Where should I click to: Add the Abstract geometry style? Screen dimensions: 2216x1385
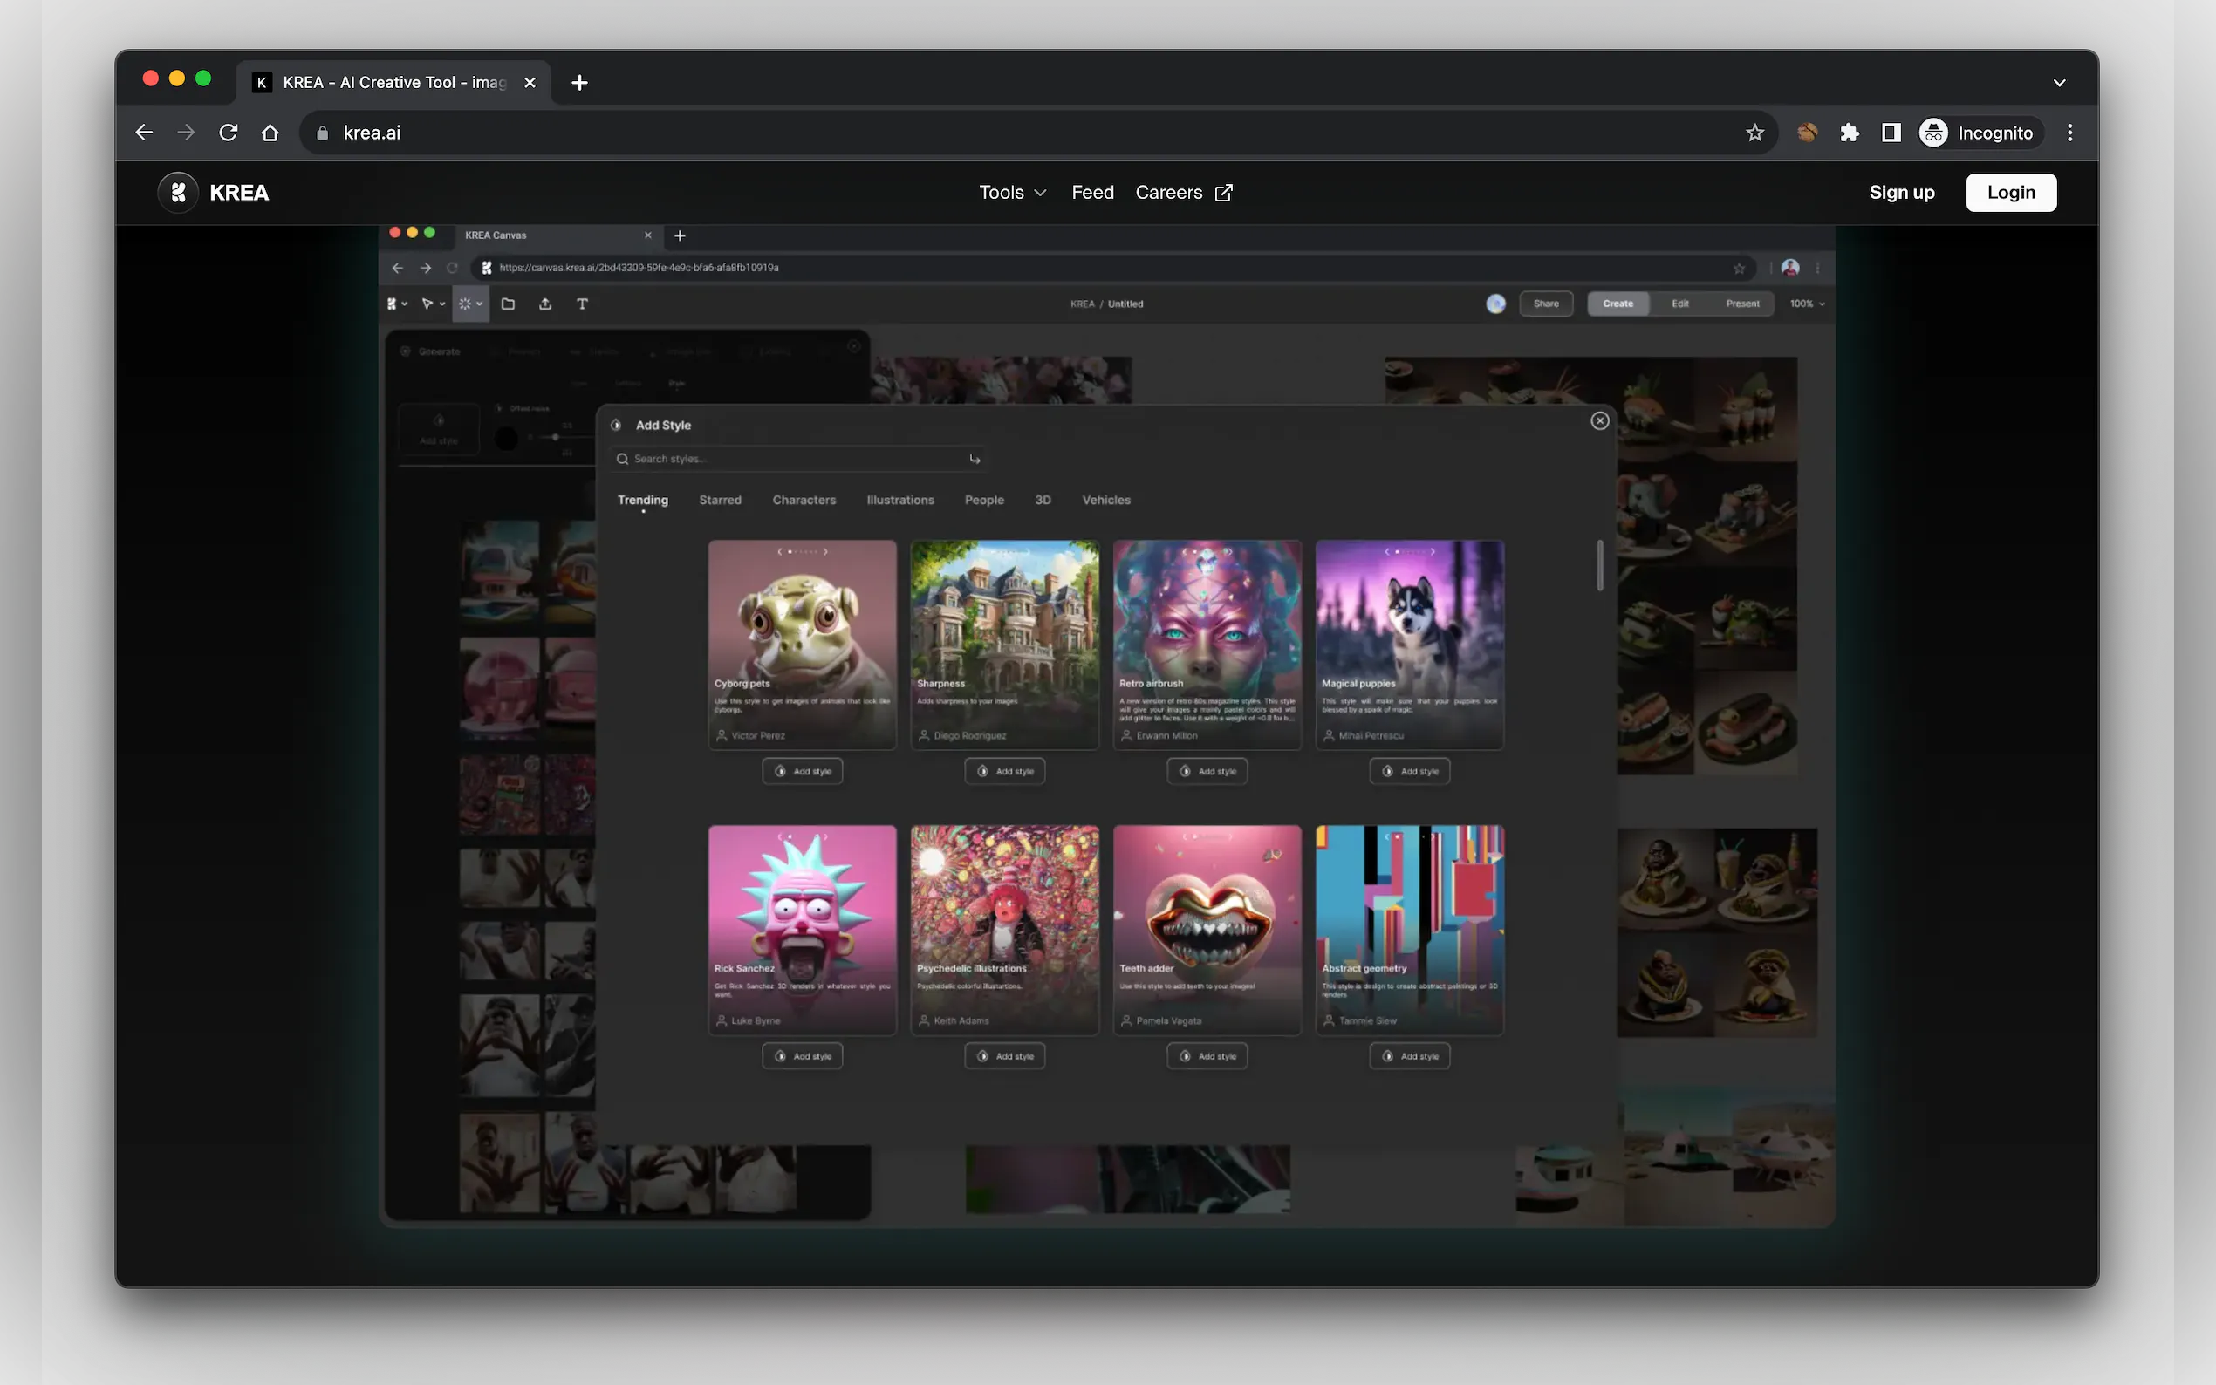[1409, 1056]
